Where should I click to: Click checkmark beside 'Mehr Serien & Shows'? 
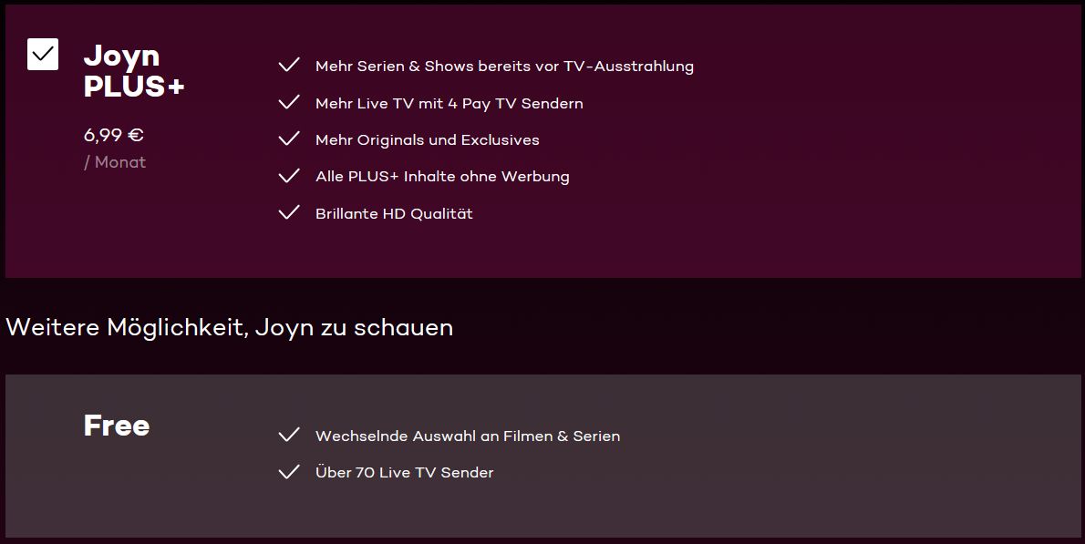tap(289, 66)
